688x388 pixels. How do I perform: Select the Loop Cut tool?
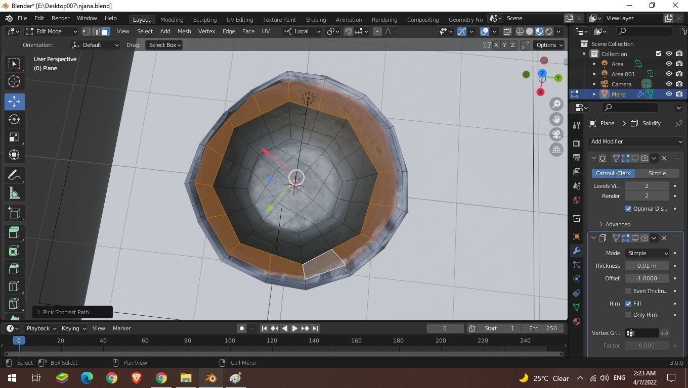click(14, 286)
